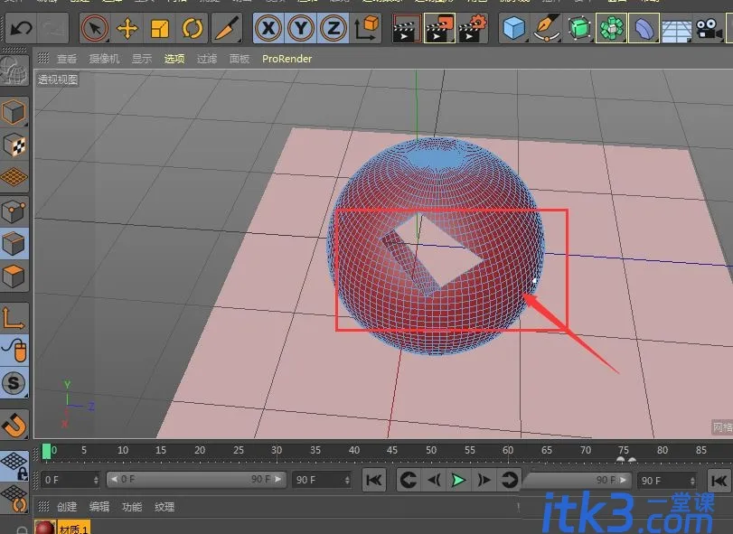
Task: Open the 摄像机 viewport menu
Action: (104, 59)
